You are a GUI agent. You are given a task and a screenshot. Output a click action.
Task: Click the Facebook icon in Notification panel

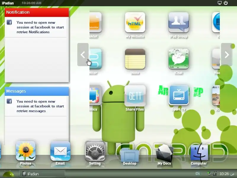(9, 23)
